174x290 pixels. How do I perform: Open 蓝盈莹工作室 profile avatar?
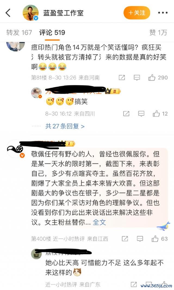31,13
